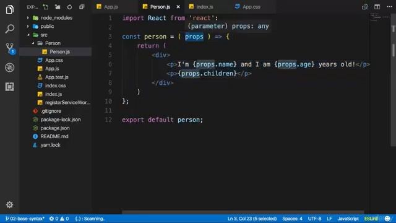396x223 pixels.
Task: Open the editor More Actions menu
Action: [389, 7]
